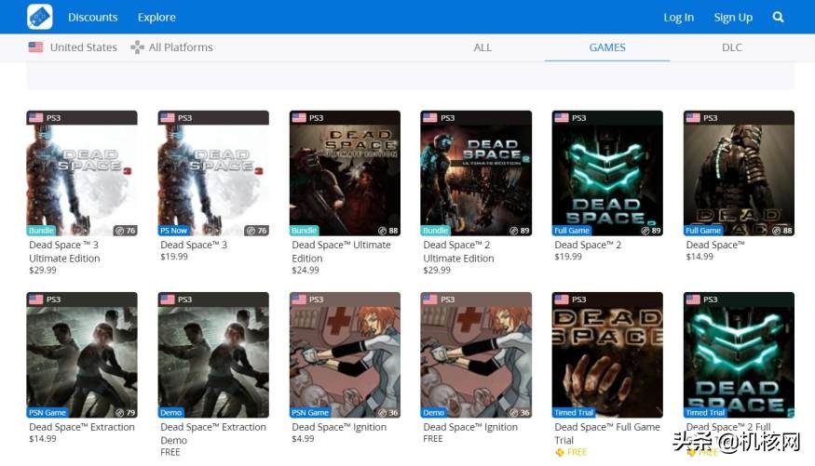Click the 79 score badge on Dead Space Extraction
Screen dimensions: 815x466
coord(125,413)
